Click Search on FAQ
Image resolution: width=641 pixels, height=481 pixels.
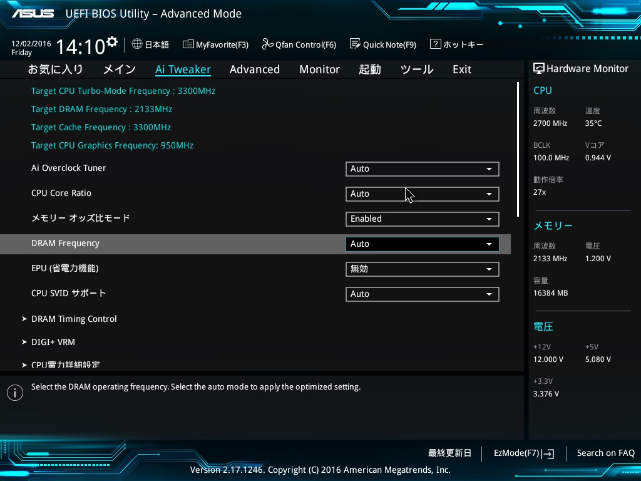606,453
